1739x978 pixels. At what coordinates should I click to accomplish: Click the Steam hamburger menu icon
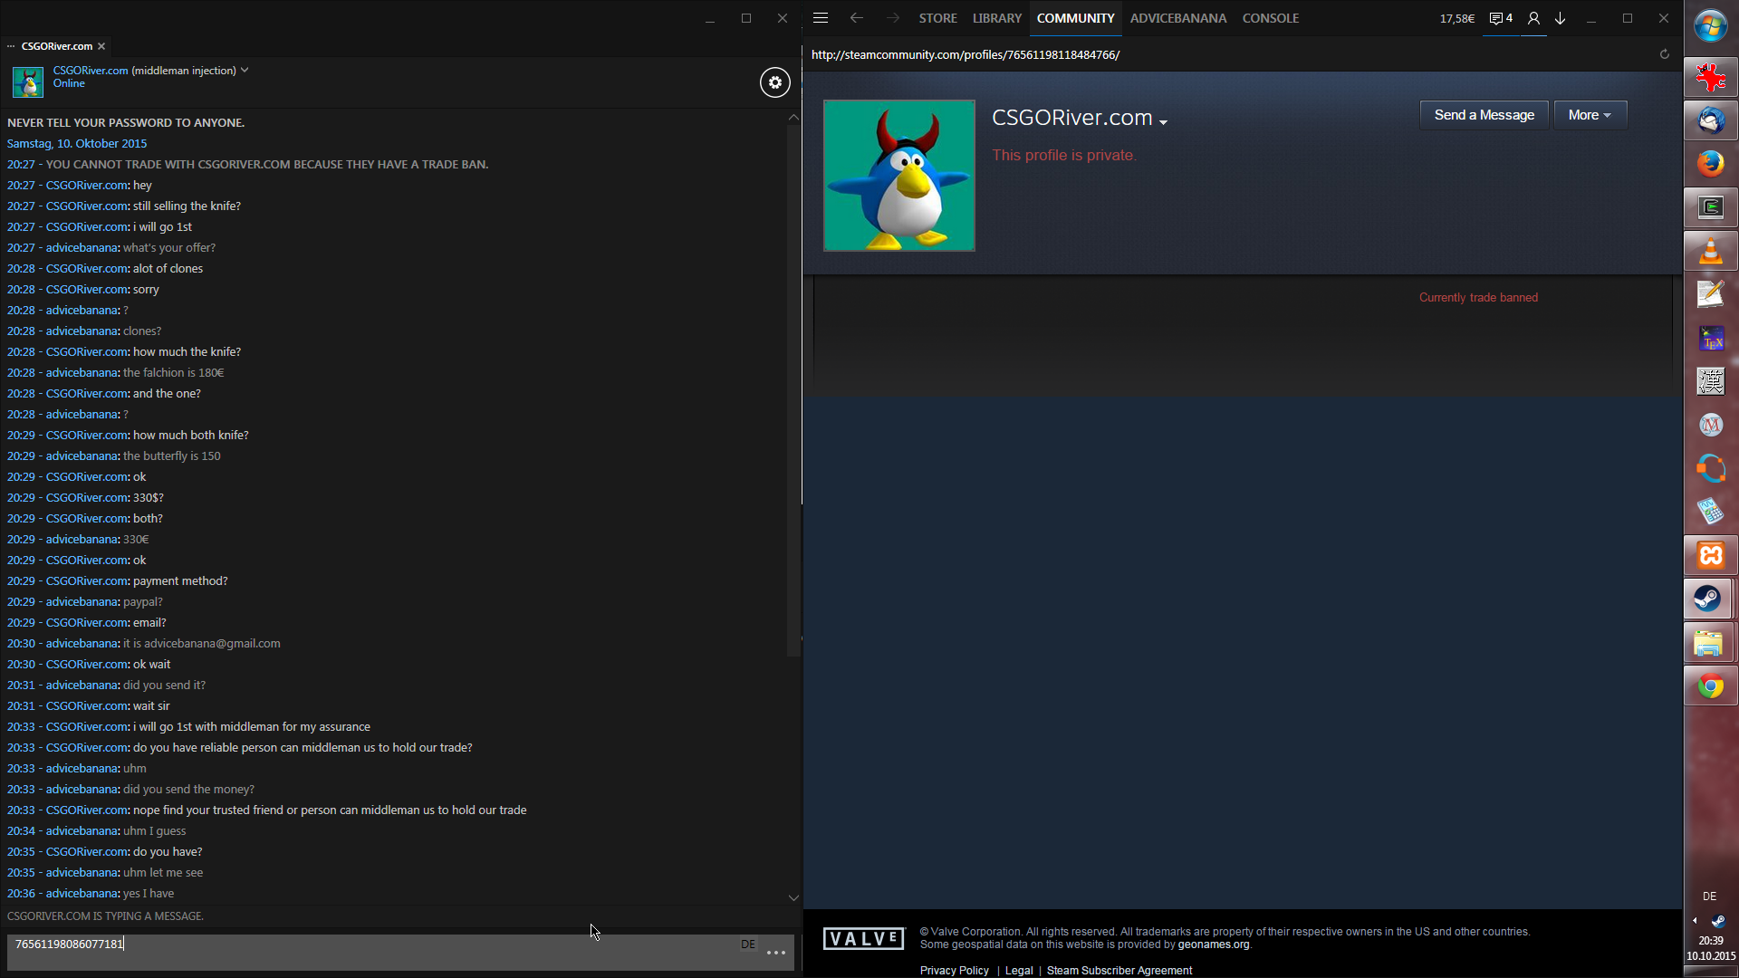[x=821, y=18]
